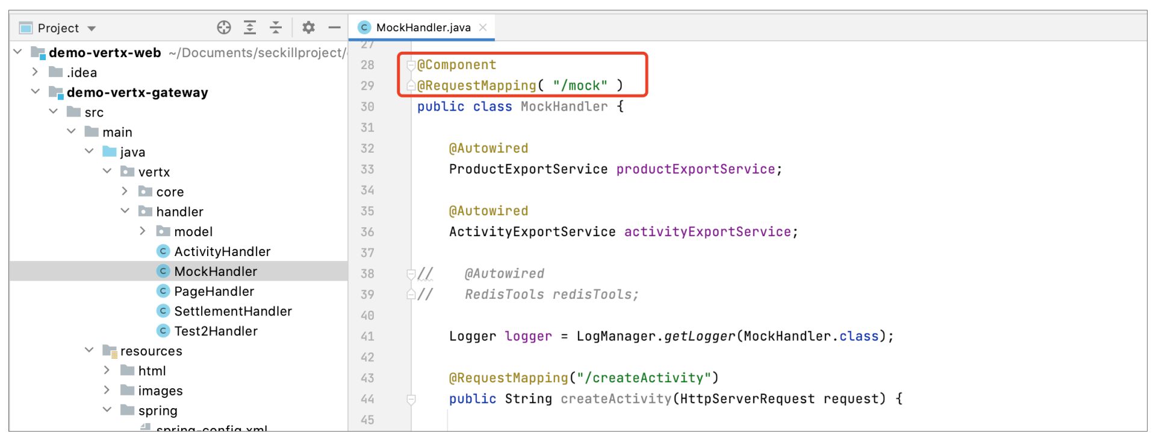Image resolution: width=1156 pixels, height=440 pixels.
Task: Toggle code fold at @Component line 28
Action: coord(411,65)
